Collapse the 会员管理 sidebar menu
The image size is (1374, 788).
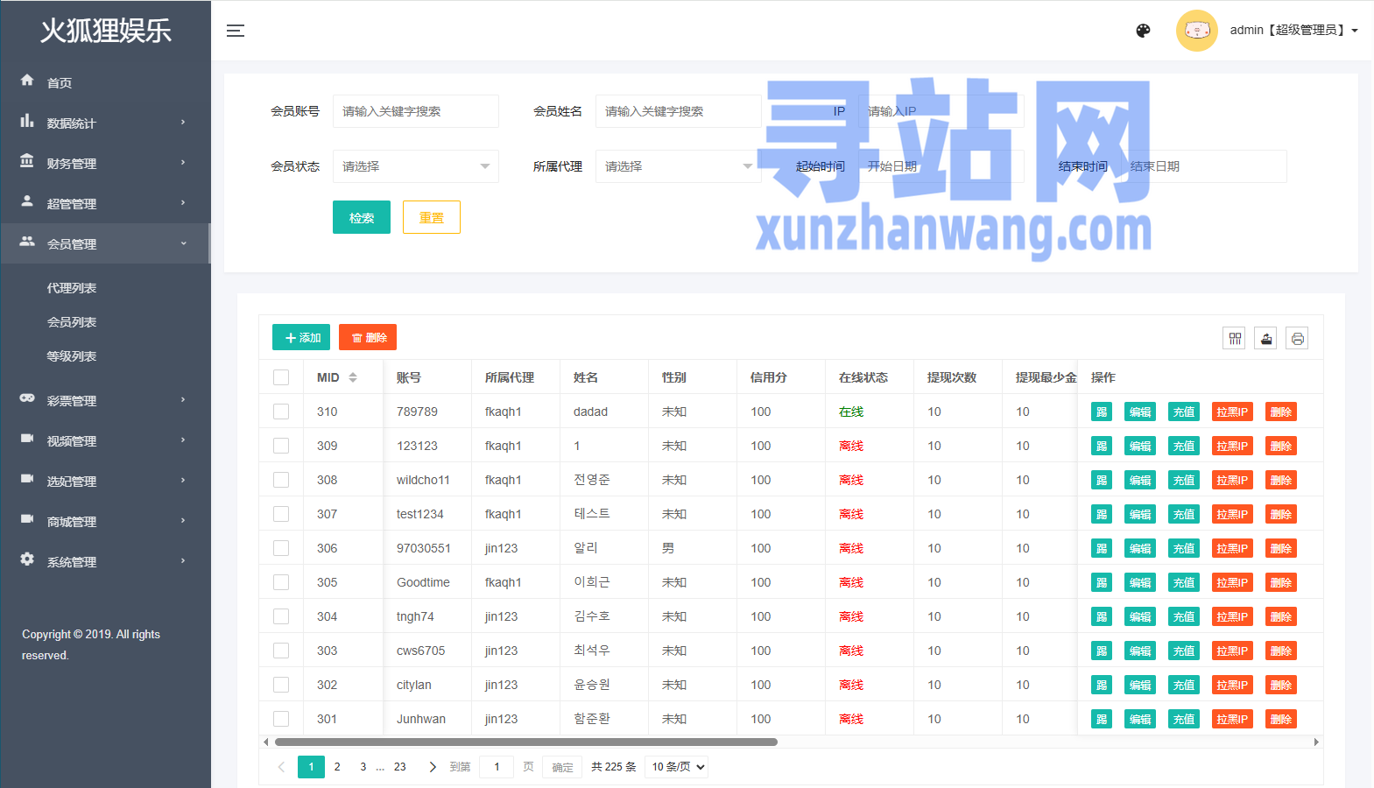(105, 243)
